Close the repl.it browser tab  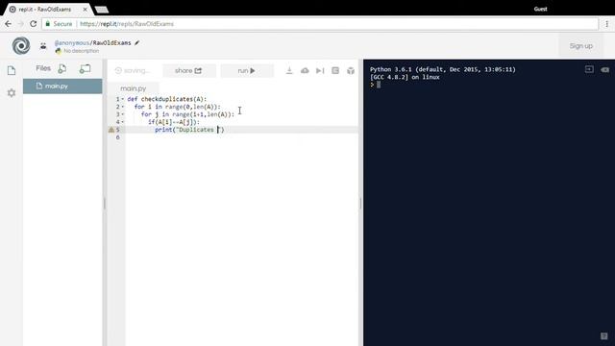86,9
